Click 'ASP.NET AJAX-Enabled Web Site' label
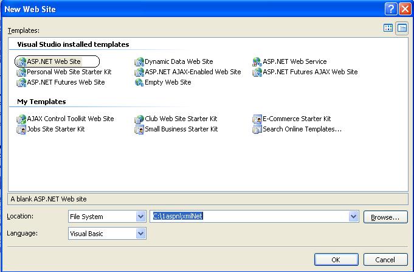This screenshot has width=414, height=272. pyautogui.click(x=193, y=72)
